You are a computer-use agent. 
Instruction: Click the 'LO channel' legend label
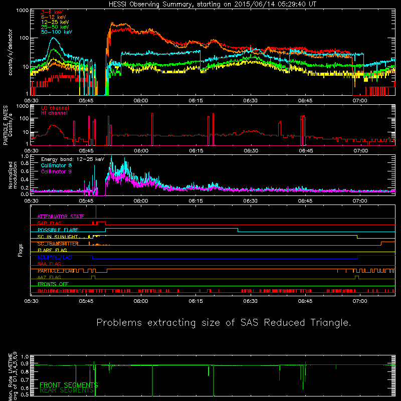[55, 108]
